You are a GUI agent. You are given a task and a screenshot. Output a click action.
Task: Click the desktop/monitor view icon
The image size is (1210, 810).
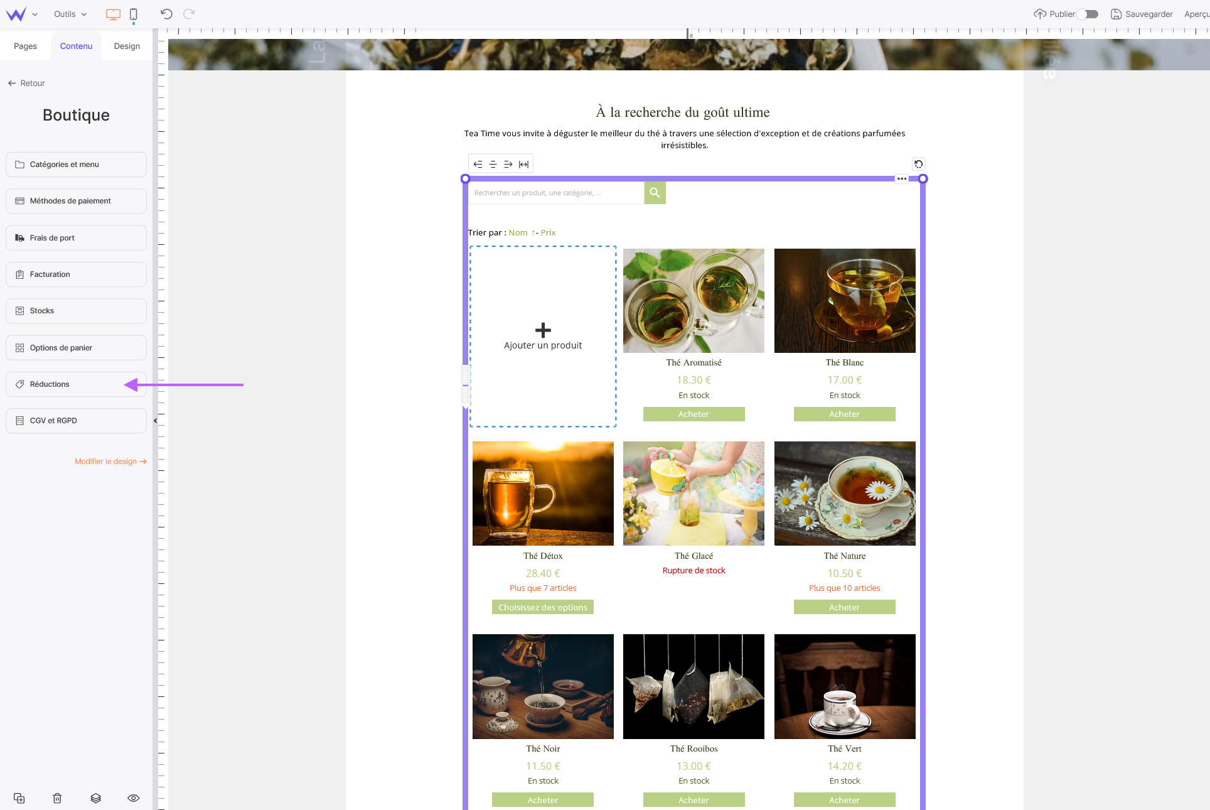(113, 14)
